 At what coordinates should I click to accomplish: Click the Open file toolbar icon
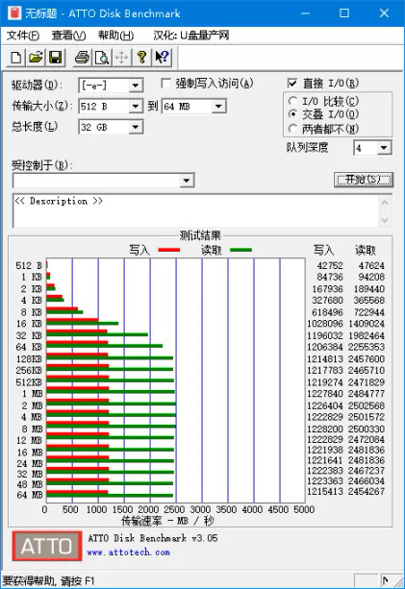(36, 58)
